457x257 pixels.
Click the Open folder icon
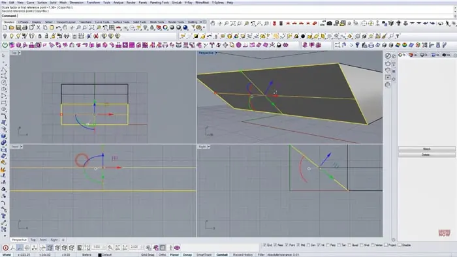[x=11, y=27]
